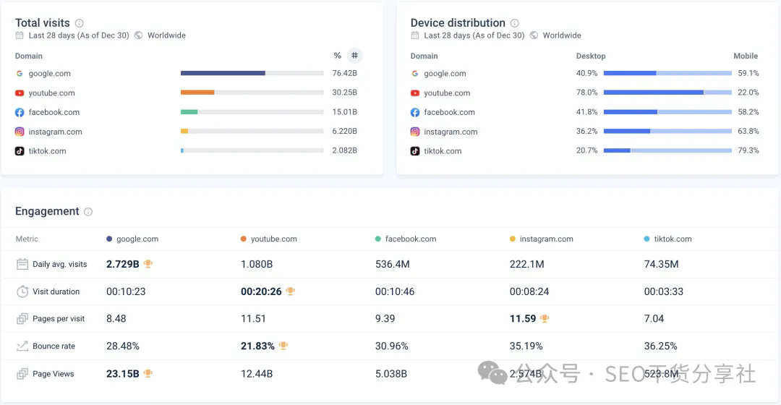Click TikTok logo in Device distribution
Image resolution: width=781 pixels, height=405 pixels.
[415, 151]
